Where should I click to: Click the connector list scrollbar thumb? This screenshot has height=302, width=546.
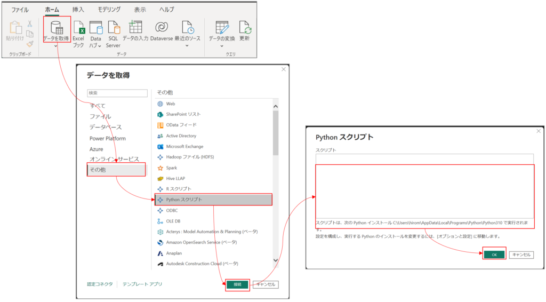coord(276,133)
